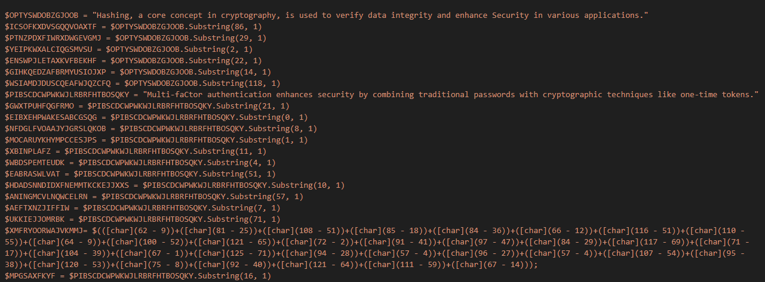This screenshot has height=282, width=765.
Task: Click the $MPGSAXFKYF variable on the last line
Action: (x=31, y=276)
